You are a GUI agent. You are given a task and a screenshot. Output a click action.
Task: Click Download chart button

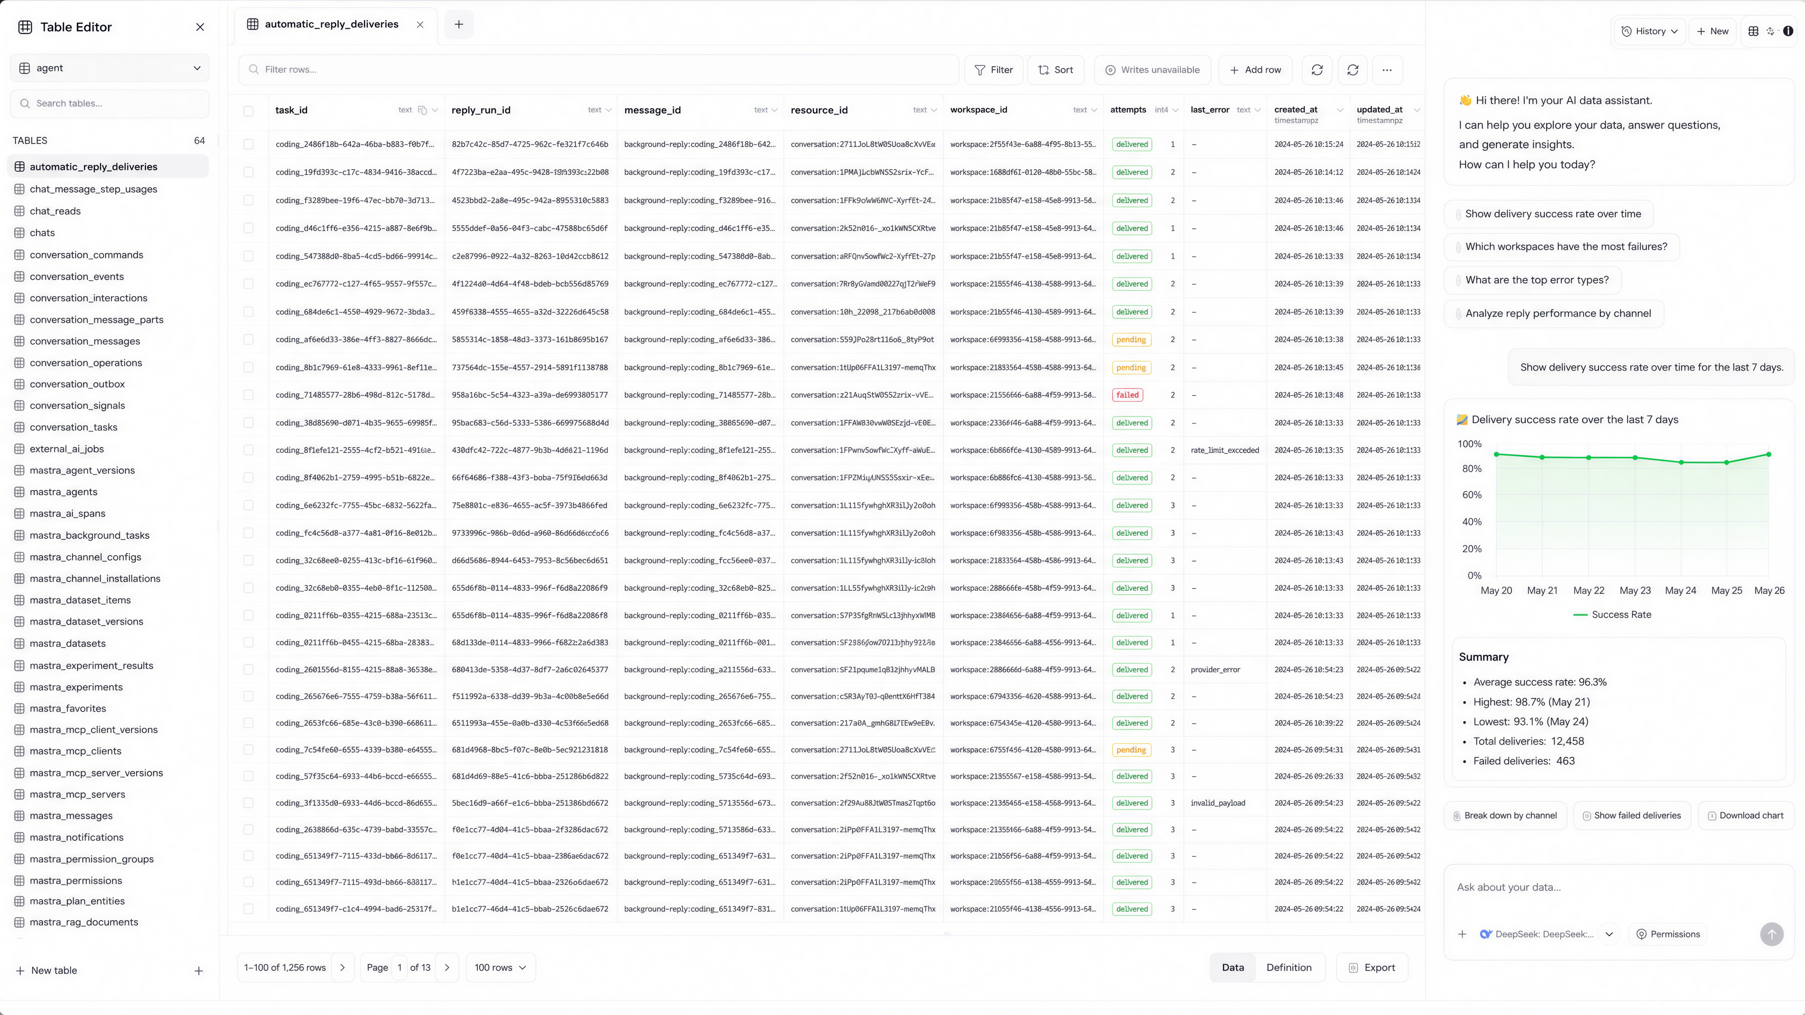point(1746,816)
